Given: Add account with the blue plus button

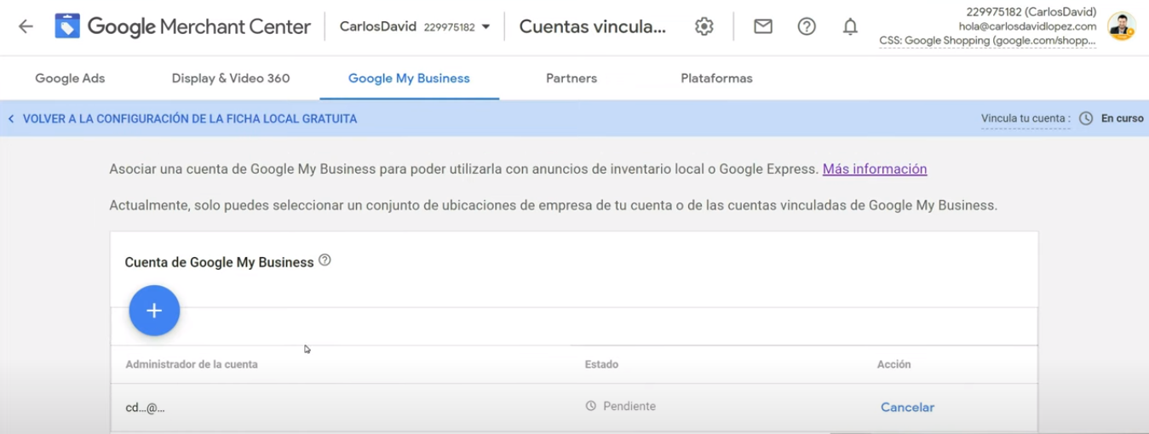Looking at the screenshot, I should [154, 311].
